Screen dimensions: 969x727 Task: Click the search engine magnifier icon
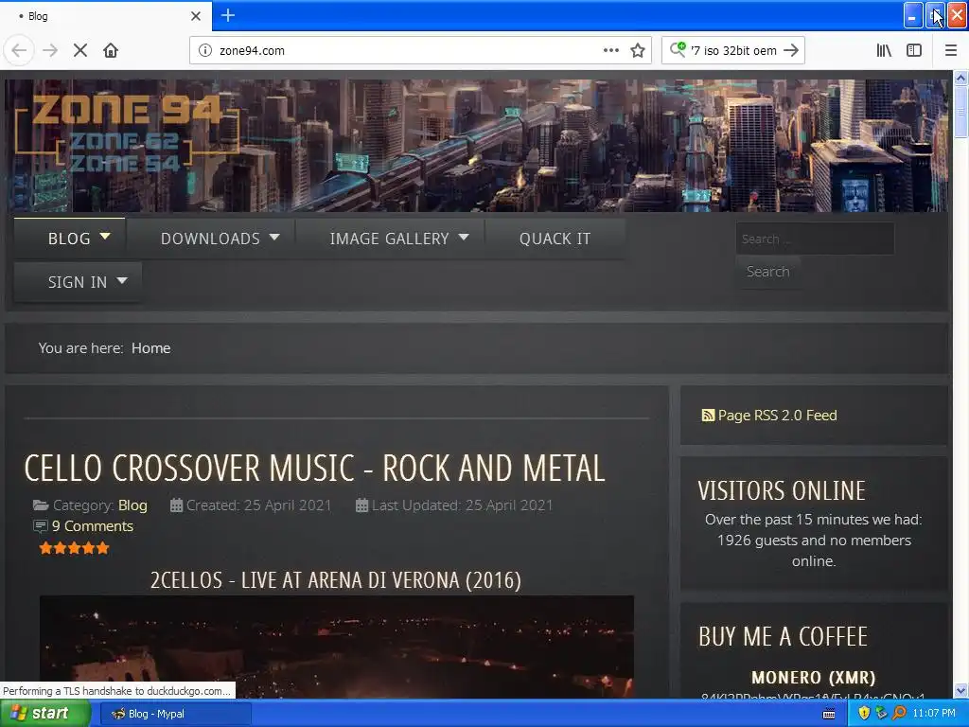coord(678,49)
